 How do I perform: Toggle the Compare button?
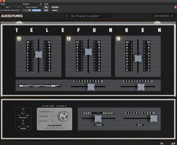tap(36, 10)
